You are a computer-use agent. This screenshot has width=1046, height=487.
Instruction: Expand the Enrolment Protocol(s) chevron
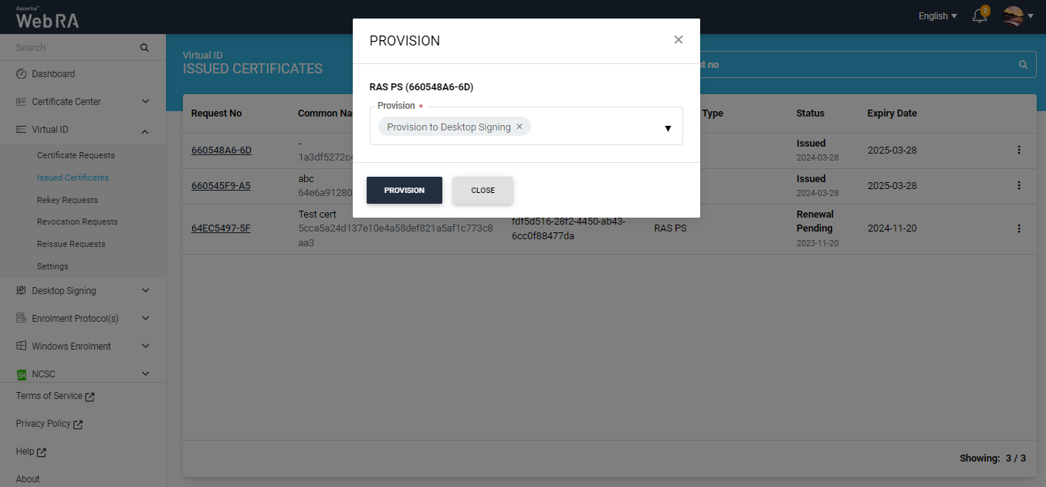pyautogui.click(x=145, y=319)
